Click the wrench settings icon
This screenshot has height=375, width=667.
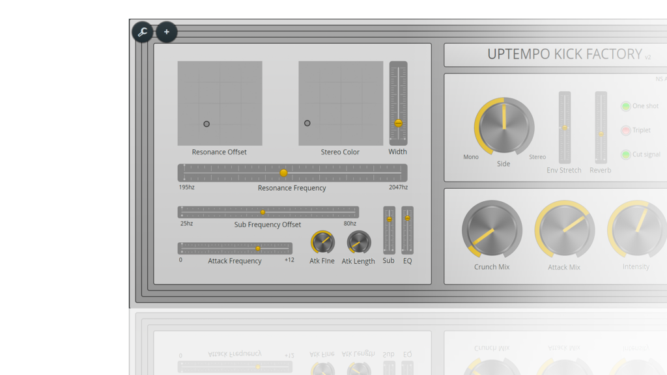tap(143, 32)
